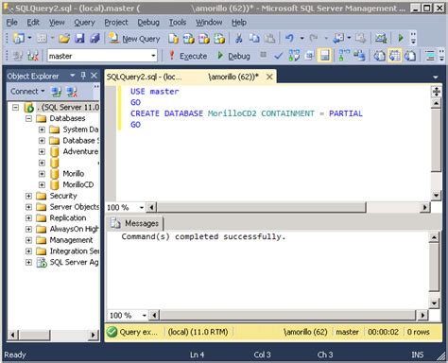Click the Disconnect icon in Object Explorer
This screenshot has height=363, width=448.
tap(72, 92)
